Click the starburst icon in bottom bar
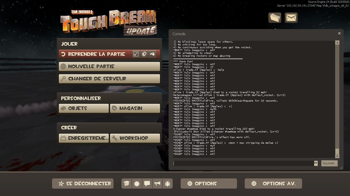Viewport: 350px width, 196px height. tap(137, 183)
